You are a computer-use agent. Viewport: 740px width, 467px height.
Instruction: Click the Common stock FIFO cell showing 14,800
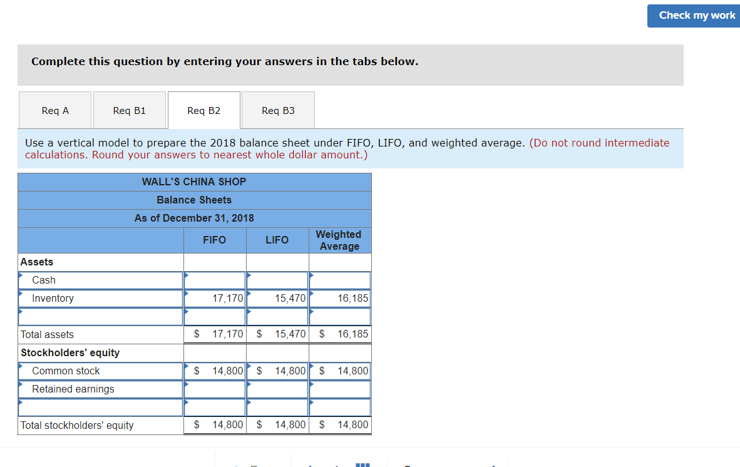click(215, 371)
